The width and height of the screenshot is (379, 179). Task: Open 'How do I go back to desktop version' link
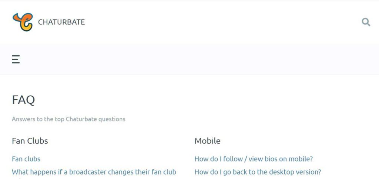[x=258, y=172]
